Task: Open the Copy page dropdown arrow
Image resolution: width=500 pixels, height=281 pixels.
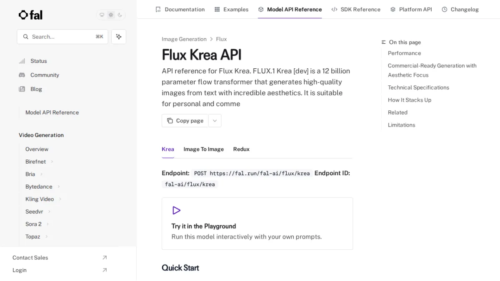Action: click(x=215, y=121)
